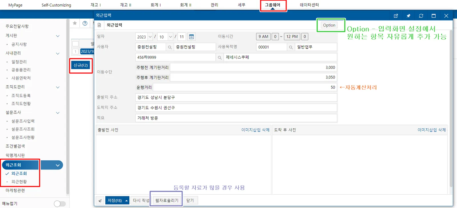Toggle the 메뉴접기 switch
The image size is (457, 208).
pos(60,204)
